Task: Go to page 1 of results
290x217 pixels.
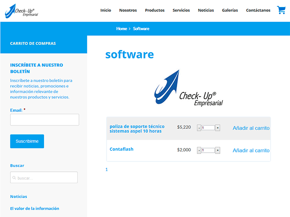Action: tap(107, 169)
